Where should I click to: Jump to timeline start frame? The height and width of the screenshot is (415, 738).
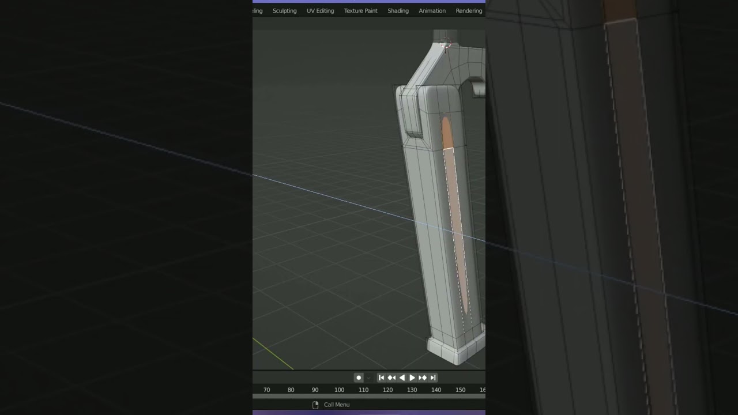click(381, 378)
